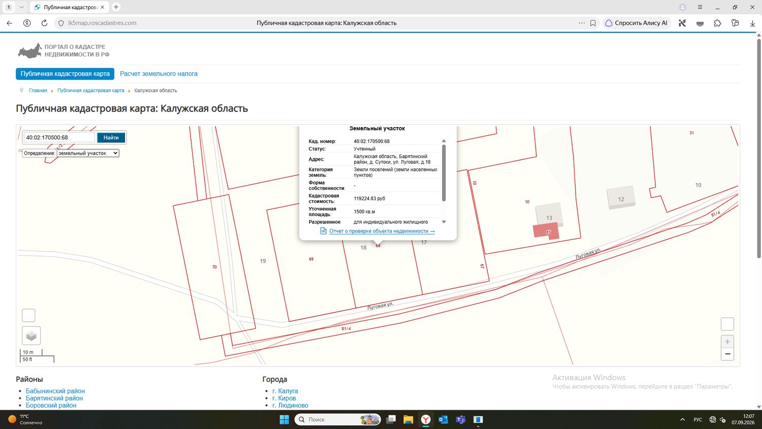762x429 pixels.
Task: Open the tab list chevron in the browser
Action: click(21, 7)
